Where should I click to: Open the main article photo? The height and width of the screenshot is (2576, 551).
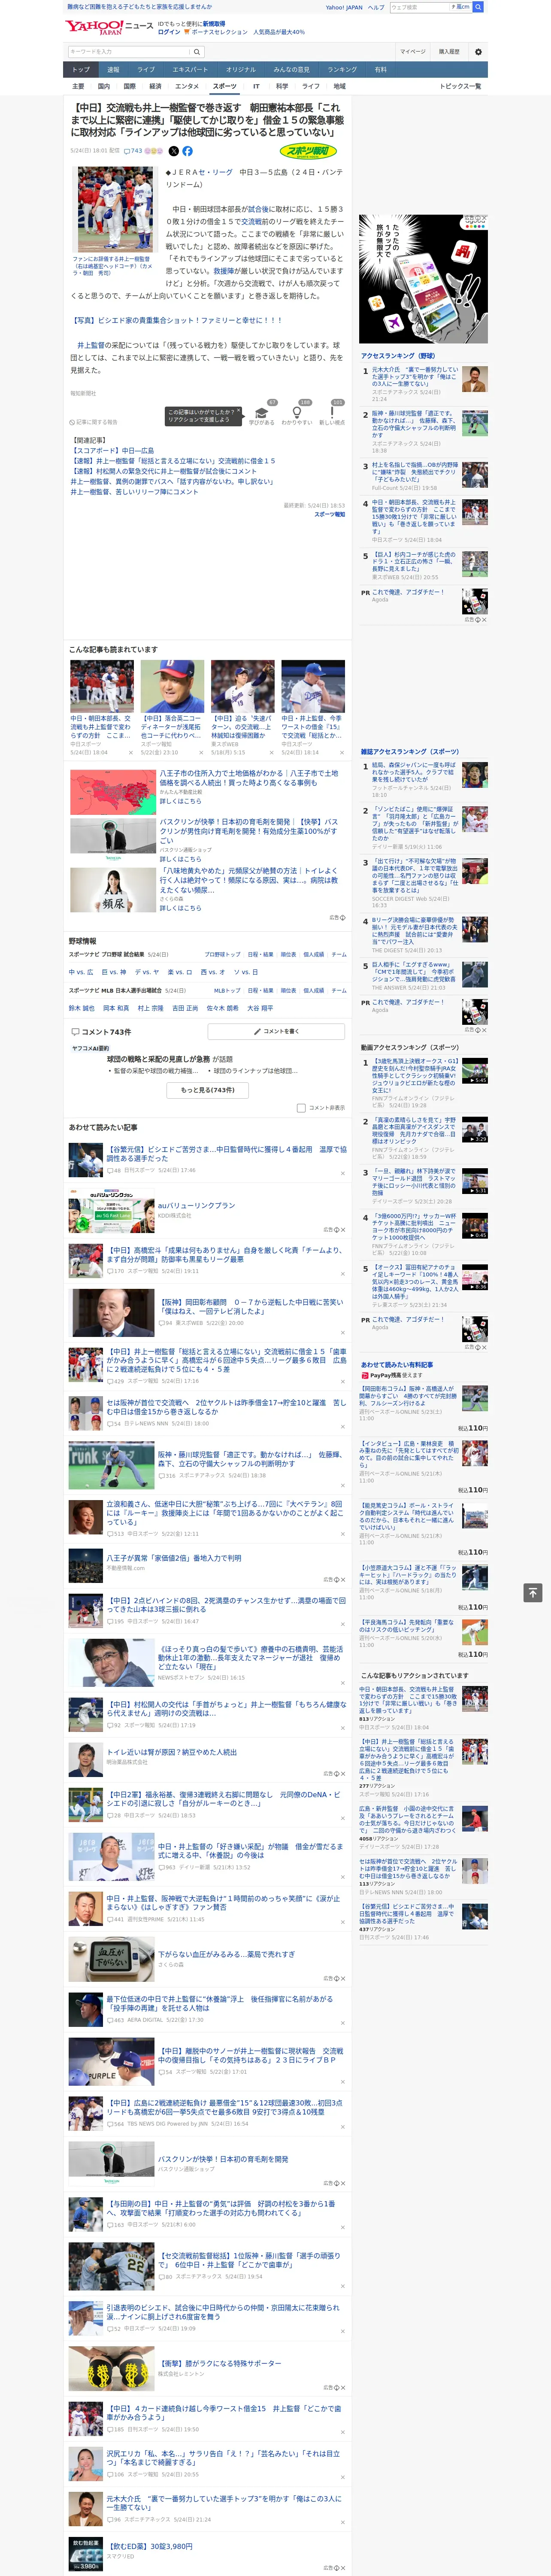point(115,209)
